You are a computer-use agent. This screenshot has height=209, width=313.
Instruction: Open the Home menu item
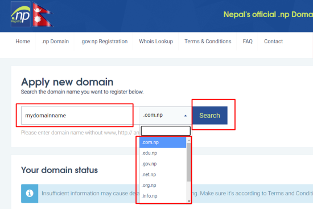pyautogui.click(x=23, y=42)
